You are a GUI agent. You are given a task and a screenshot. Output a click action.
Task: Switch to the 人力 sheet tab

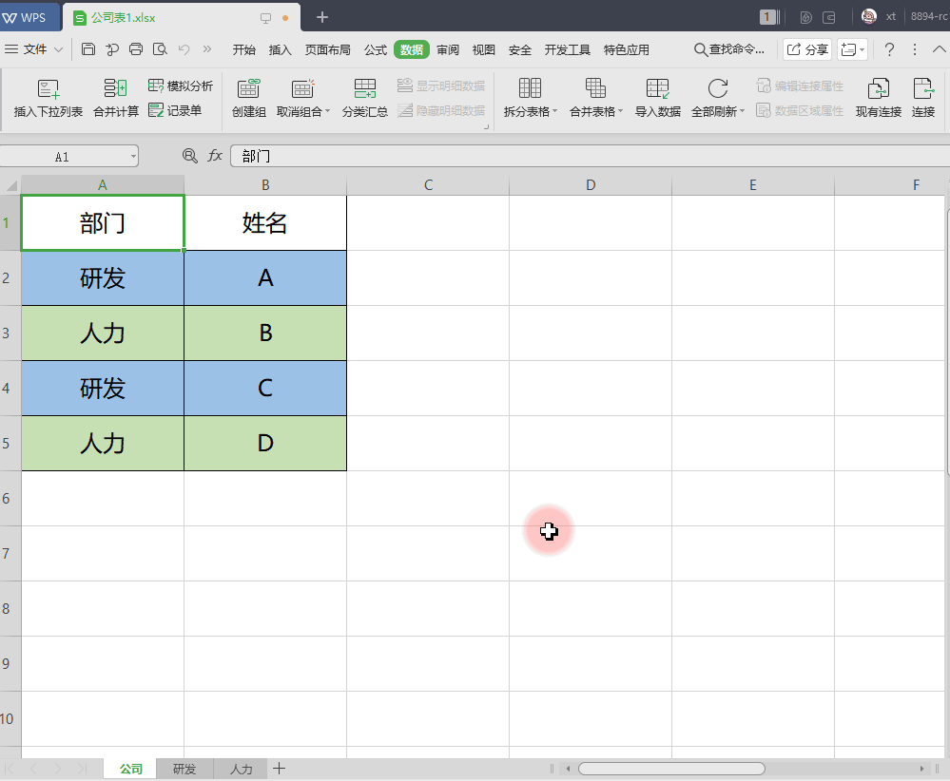pos(241,769)
